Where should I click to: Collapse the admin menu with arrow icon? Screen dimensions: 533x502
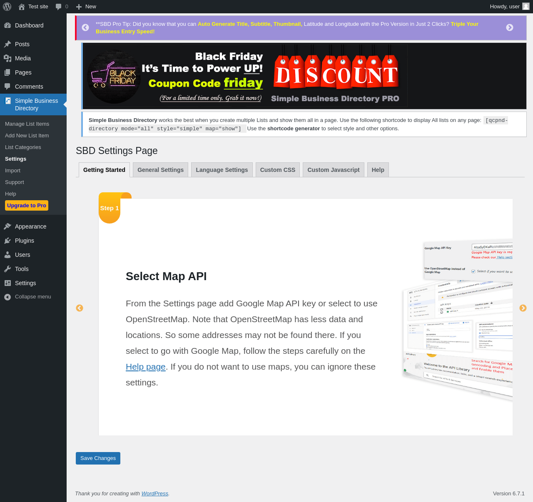point(7,297)
